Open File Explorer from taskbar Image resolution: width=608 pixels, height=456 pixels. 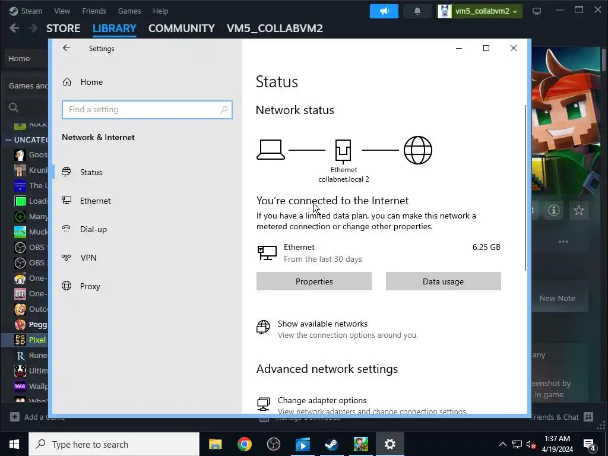coord(215,444)
